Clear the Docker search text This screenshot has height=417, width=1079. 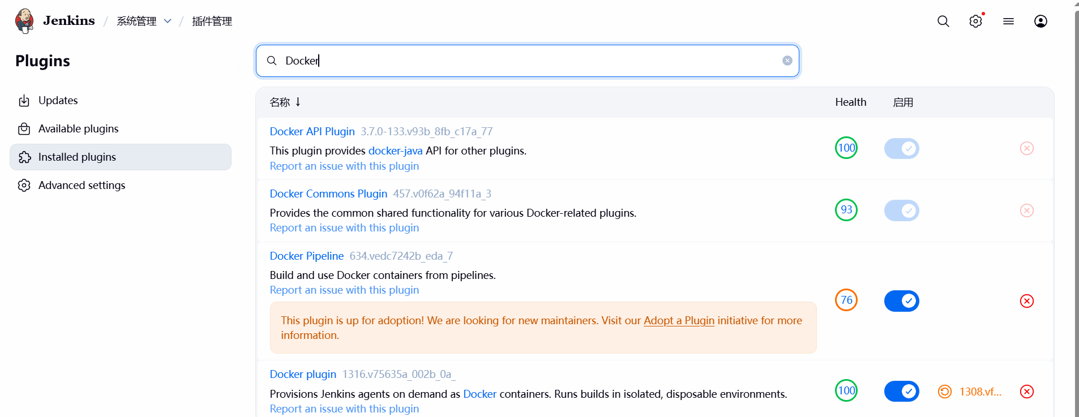click(787, 61)
